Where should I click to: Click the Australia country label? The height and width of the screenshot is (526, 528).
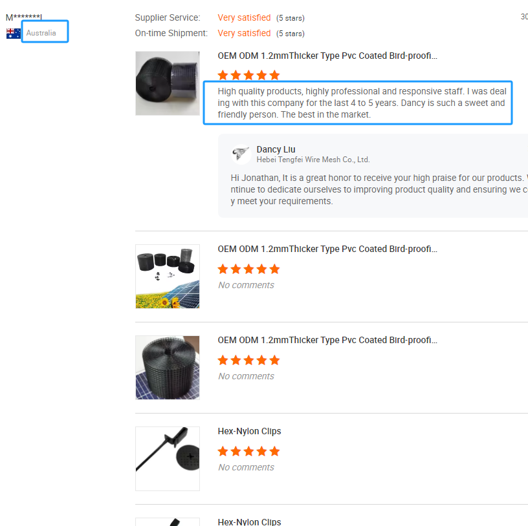coord(41,33)
